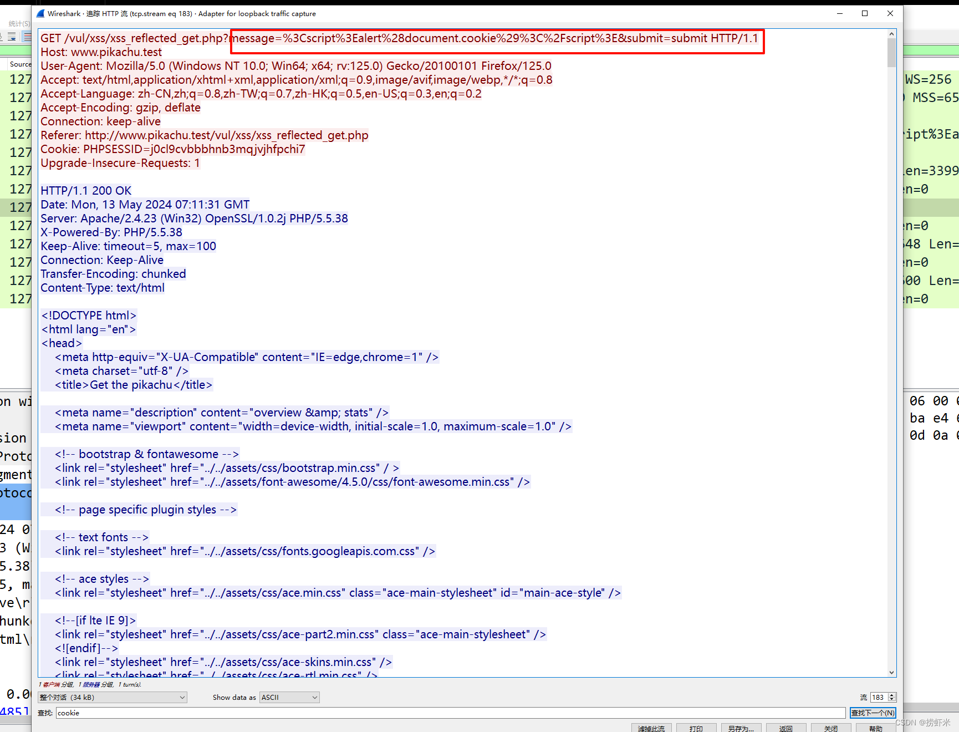Click the '<title>Get the pikachu</title>' line
The image size is (959, 732).
[x=134, y=385]
